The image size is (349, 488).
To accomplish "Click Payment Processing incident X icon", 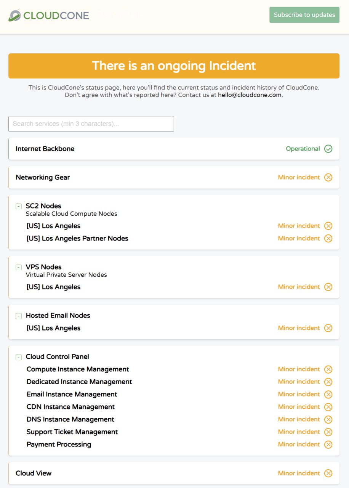I will click(328, 445).
